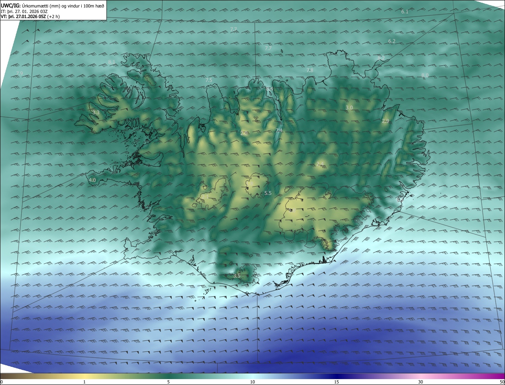Click the 7.5 value label
Viewport: 505px width, 385px height.
click(209, 80)
